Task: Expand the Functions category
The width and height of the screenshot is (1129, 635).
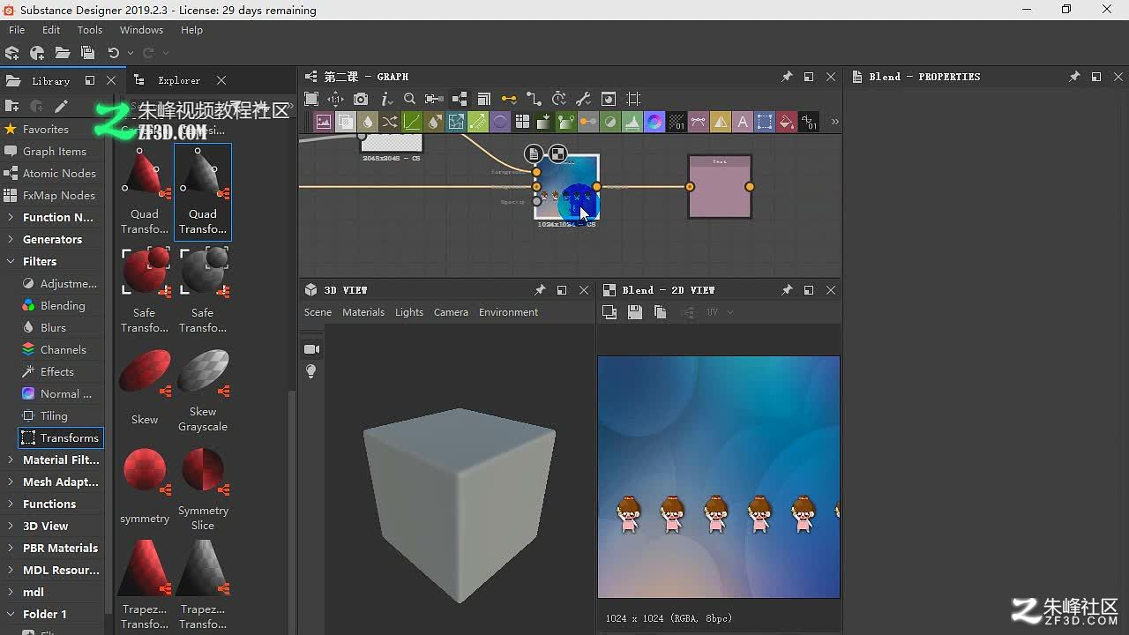Action: (x=11, y=504)
